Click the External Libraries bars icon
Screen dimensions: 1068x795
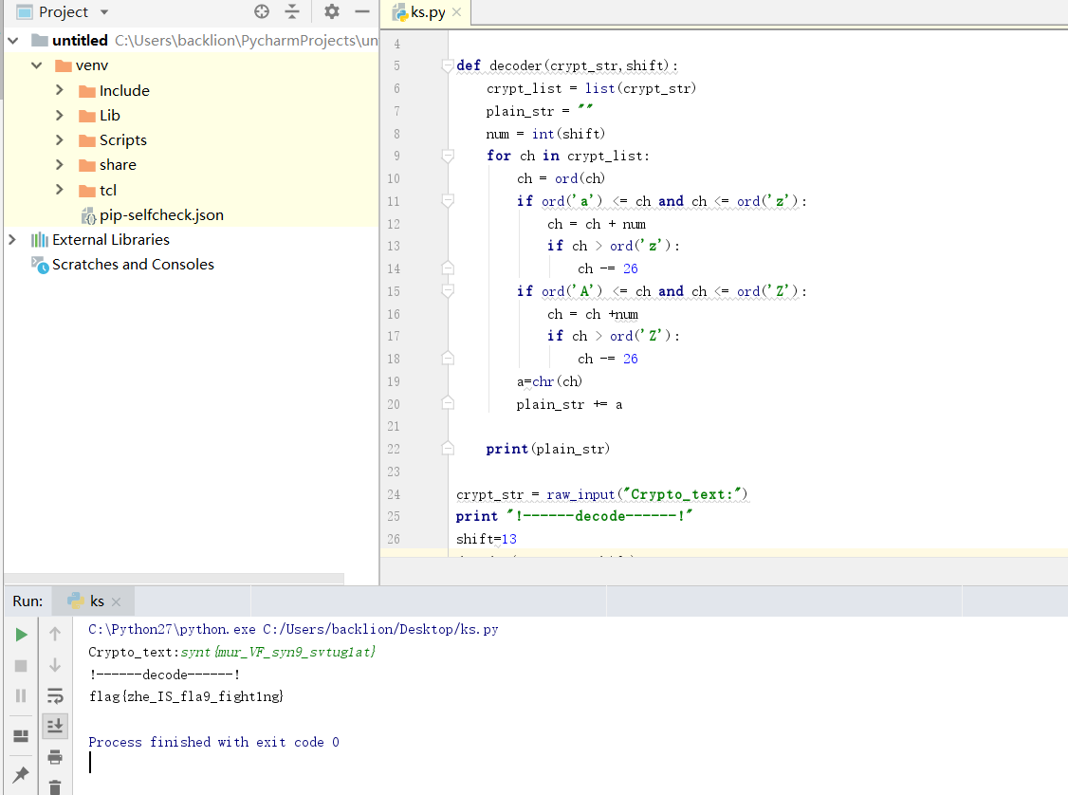[x=40, y=240]
